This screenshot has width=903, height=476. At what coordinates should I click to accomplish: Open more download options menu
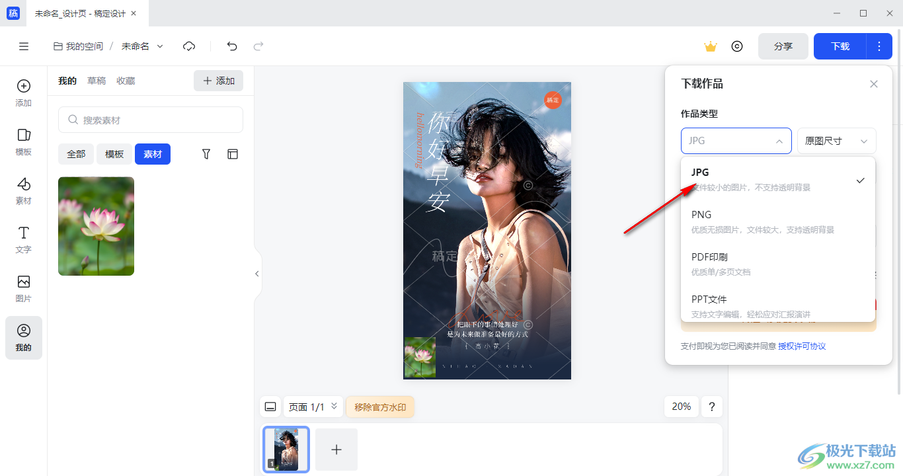(x=879, y=46)
